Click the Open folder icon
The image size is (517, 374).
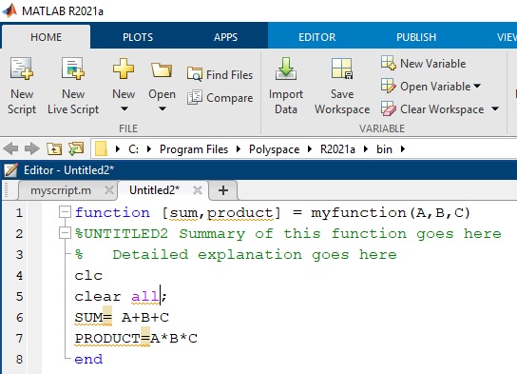point(162,69)
